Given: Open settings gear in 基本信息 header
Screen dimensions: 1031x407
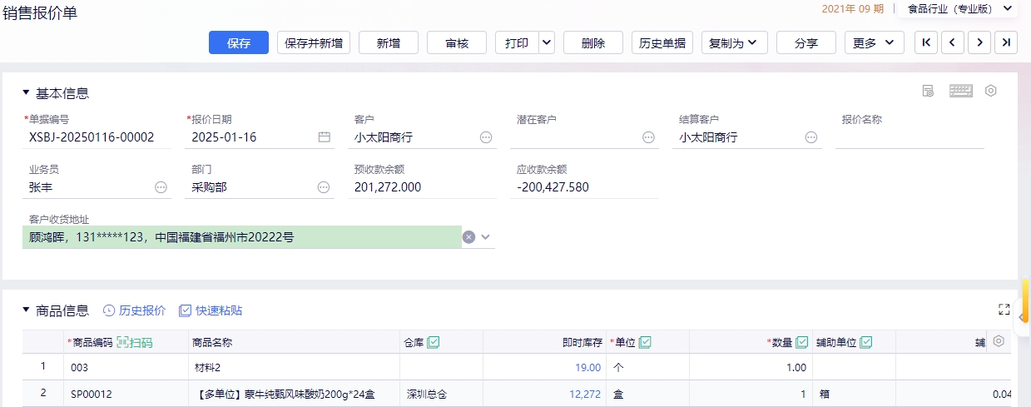Looking at the screenshot, I should 990,91.
